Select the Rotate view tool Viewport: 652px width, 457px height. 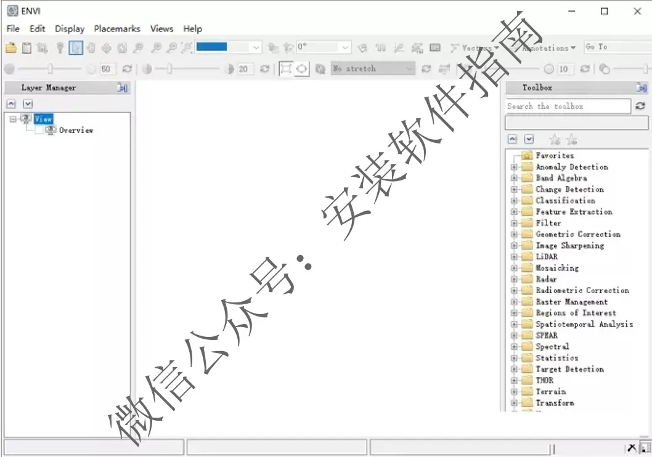click(122, 48)
